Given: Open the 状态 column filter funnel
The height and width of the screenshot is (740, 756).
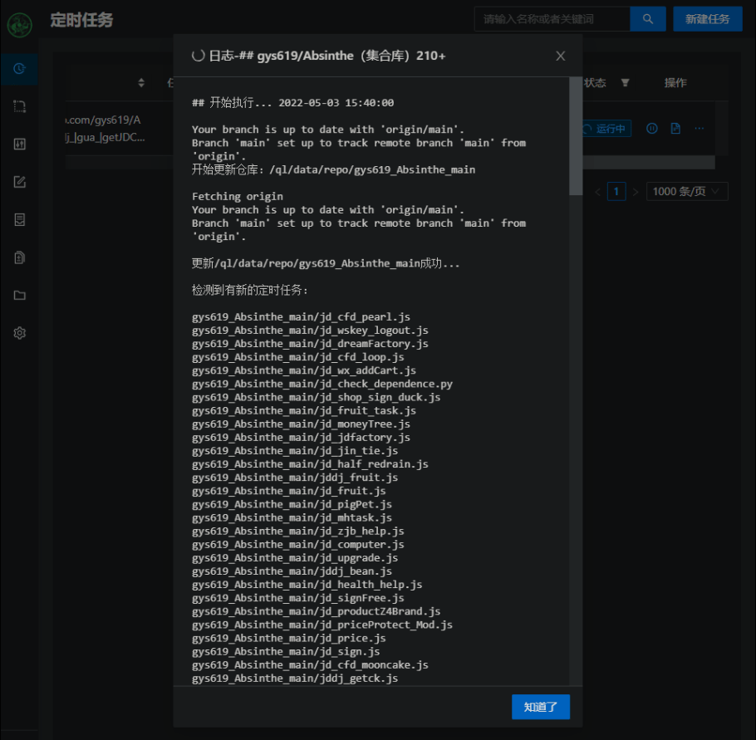Looking at the screenshot, I should click(625, 83).
